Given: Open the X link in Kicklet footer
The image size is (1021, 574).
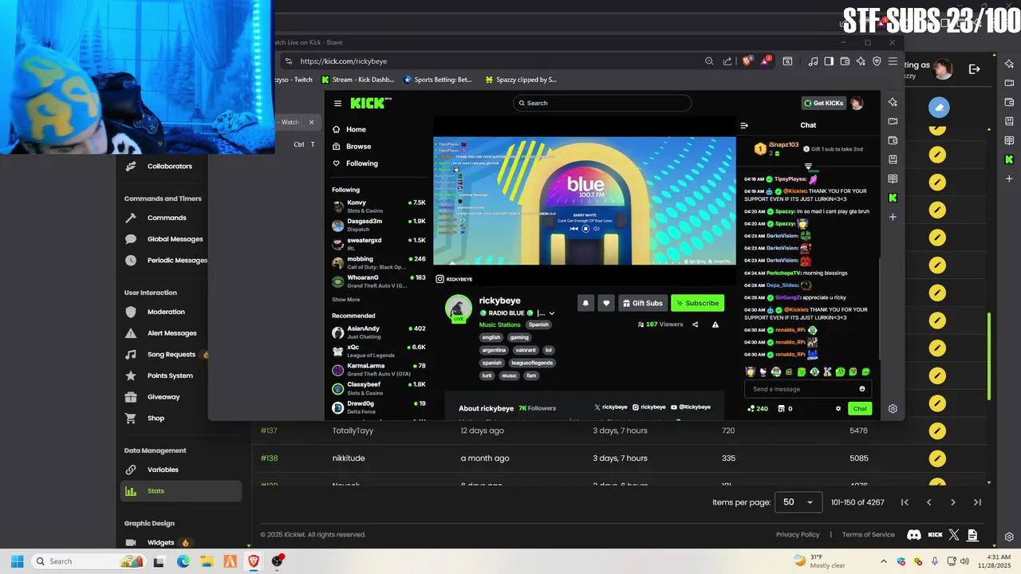Looking at the screenshot, I should point(954,535).
